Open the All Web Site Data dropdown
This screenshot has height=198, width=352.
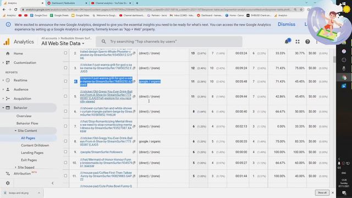pos(63,43)
